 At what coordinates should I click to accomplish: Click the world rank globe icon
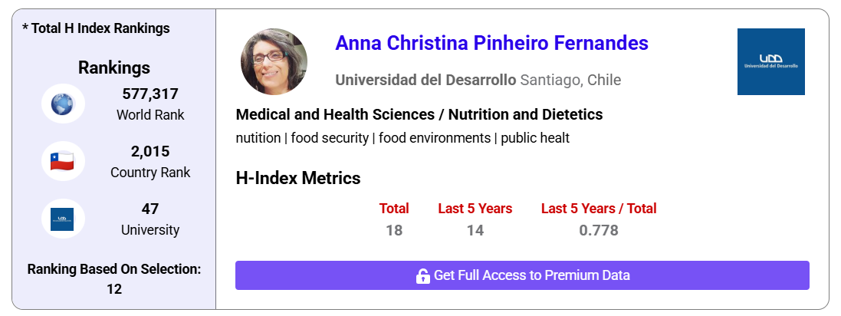(x=63, y=104)
